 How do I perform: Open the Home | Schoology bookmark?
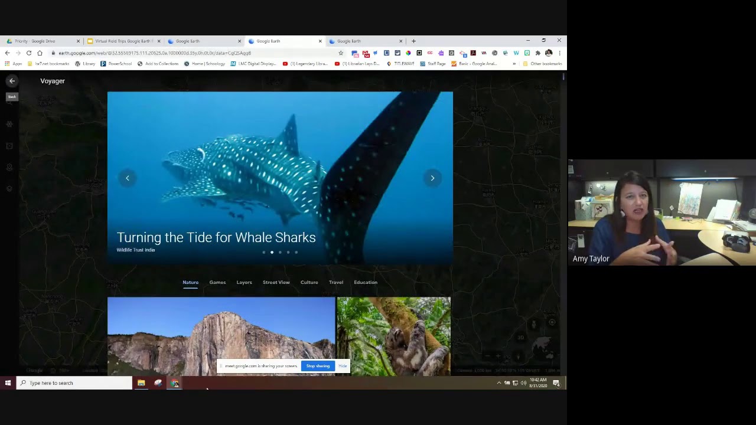204,64
